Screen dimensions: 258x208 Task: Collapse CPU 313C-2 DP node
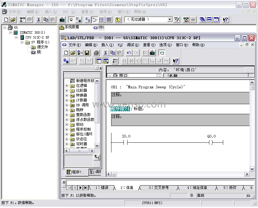click(16, 37)
